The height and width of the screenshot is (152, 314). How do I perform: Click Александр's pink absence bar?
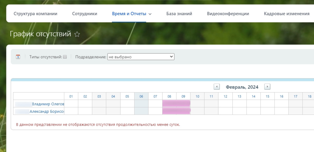[176, 111]
